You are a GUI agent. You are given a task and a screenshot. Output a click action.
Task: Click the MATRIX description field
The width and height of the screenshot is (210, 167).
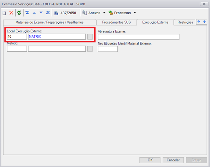point(57,37)
